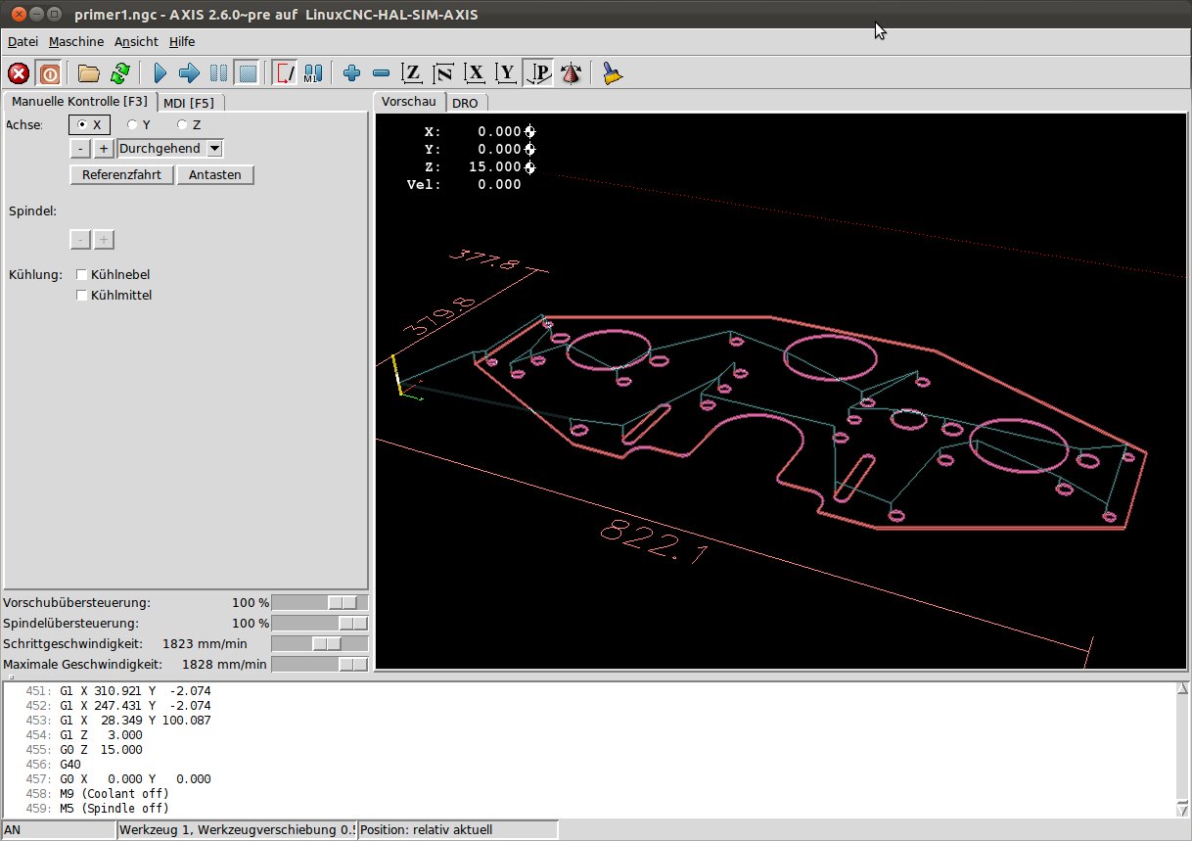Image resolution: width=1192 pixels, height=841 pixels.
Task: Switch to Z top view
Action: (412, 73)
